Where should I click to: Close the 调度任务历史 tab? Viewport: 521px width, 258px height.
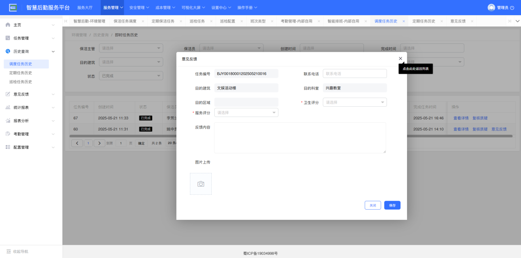(x=404, y=21)
